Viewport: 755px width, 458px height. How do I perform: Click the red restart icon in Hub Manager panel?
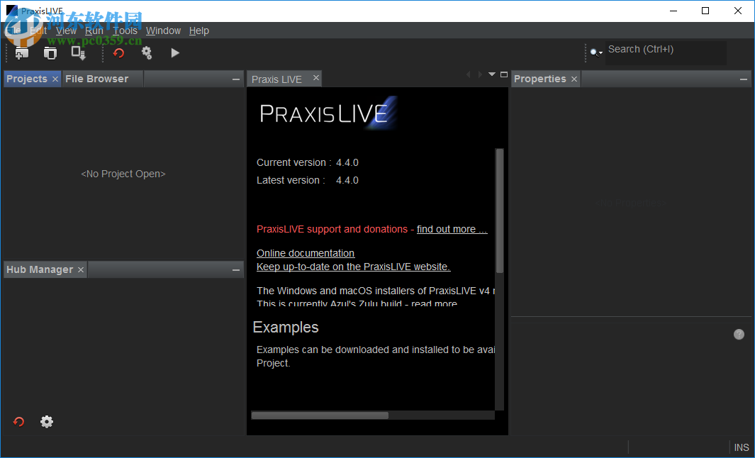[x=18, y=421]
